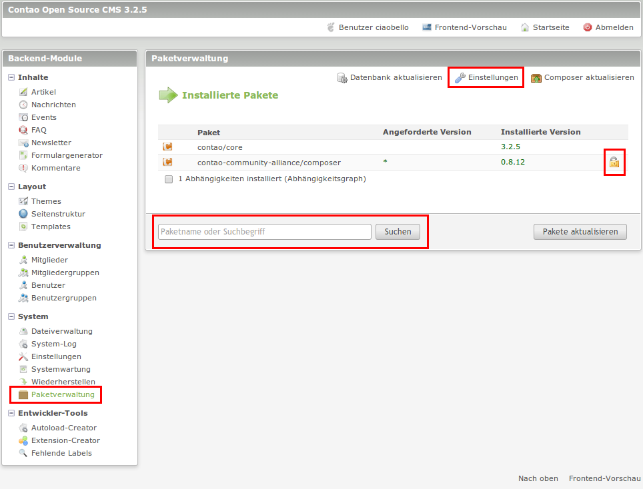Click the Startseite home icon
643x489 pixels.
525,27
